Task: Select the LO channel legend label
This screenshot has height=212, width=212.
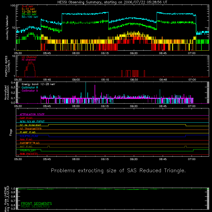Action: coord(29,57)
